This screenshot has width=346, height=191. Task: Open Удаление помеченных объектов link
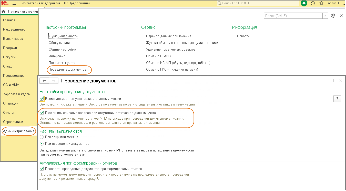click(x=171, y=50)
